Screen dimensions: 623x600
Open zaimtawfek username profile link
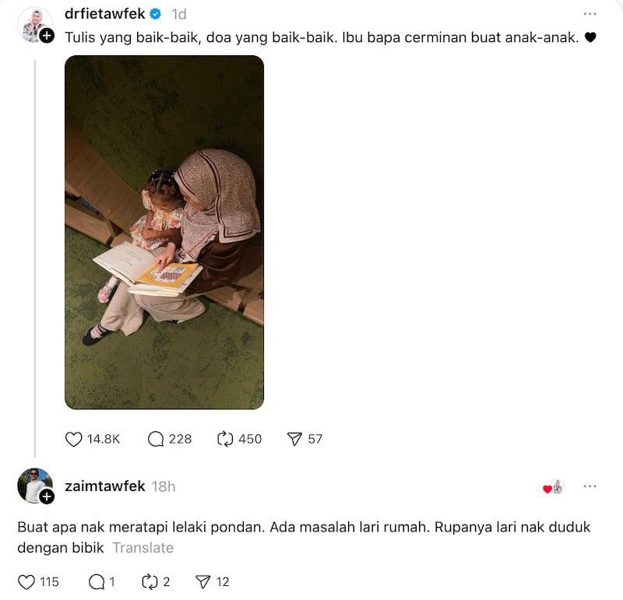[x=105, y=486]
